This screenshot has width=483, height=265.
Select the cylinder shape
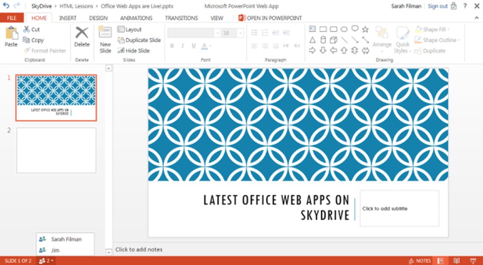(x=323, y=40)
